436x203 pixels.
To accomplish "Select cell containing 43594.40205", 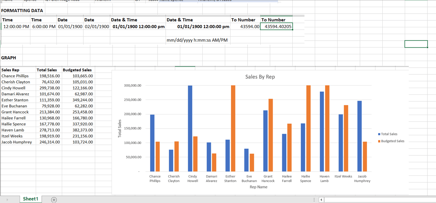I will tap(276, 26).
